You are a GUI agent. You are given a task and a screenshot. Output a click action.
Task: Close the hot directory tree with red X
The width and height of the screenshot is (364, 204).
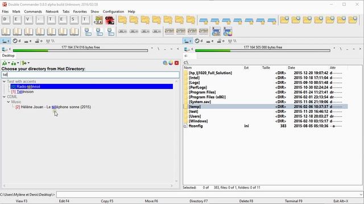(177, 63)
